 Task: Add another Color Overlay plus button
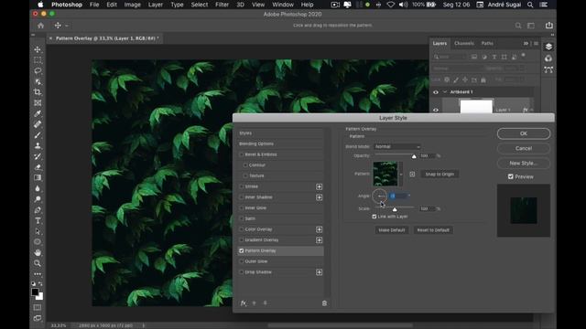pos(319,229)
